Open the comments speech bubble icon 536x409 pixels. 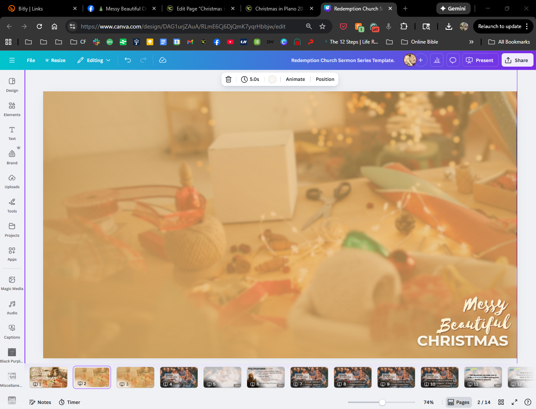coord(453,60)
